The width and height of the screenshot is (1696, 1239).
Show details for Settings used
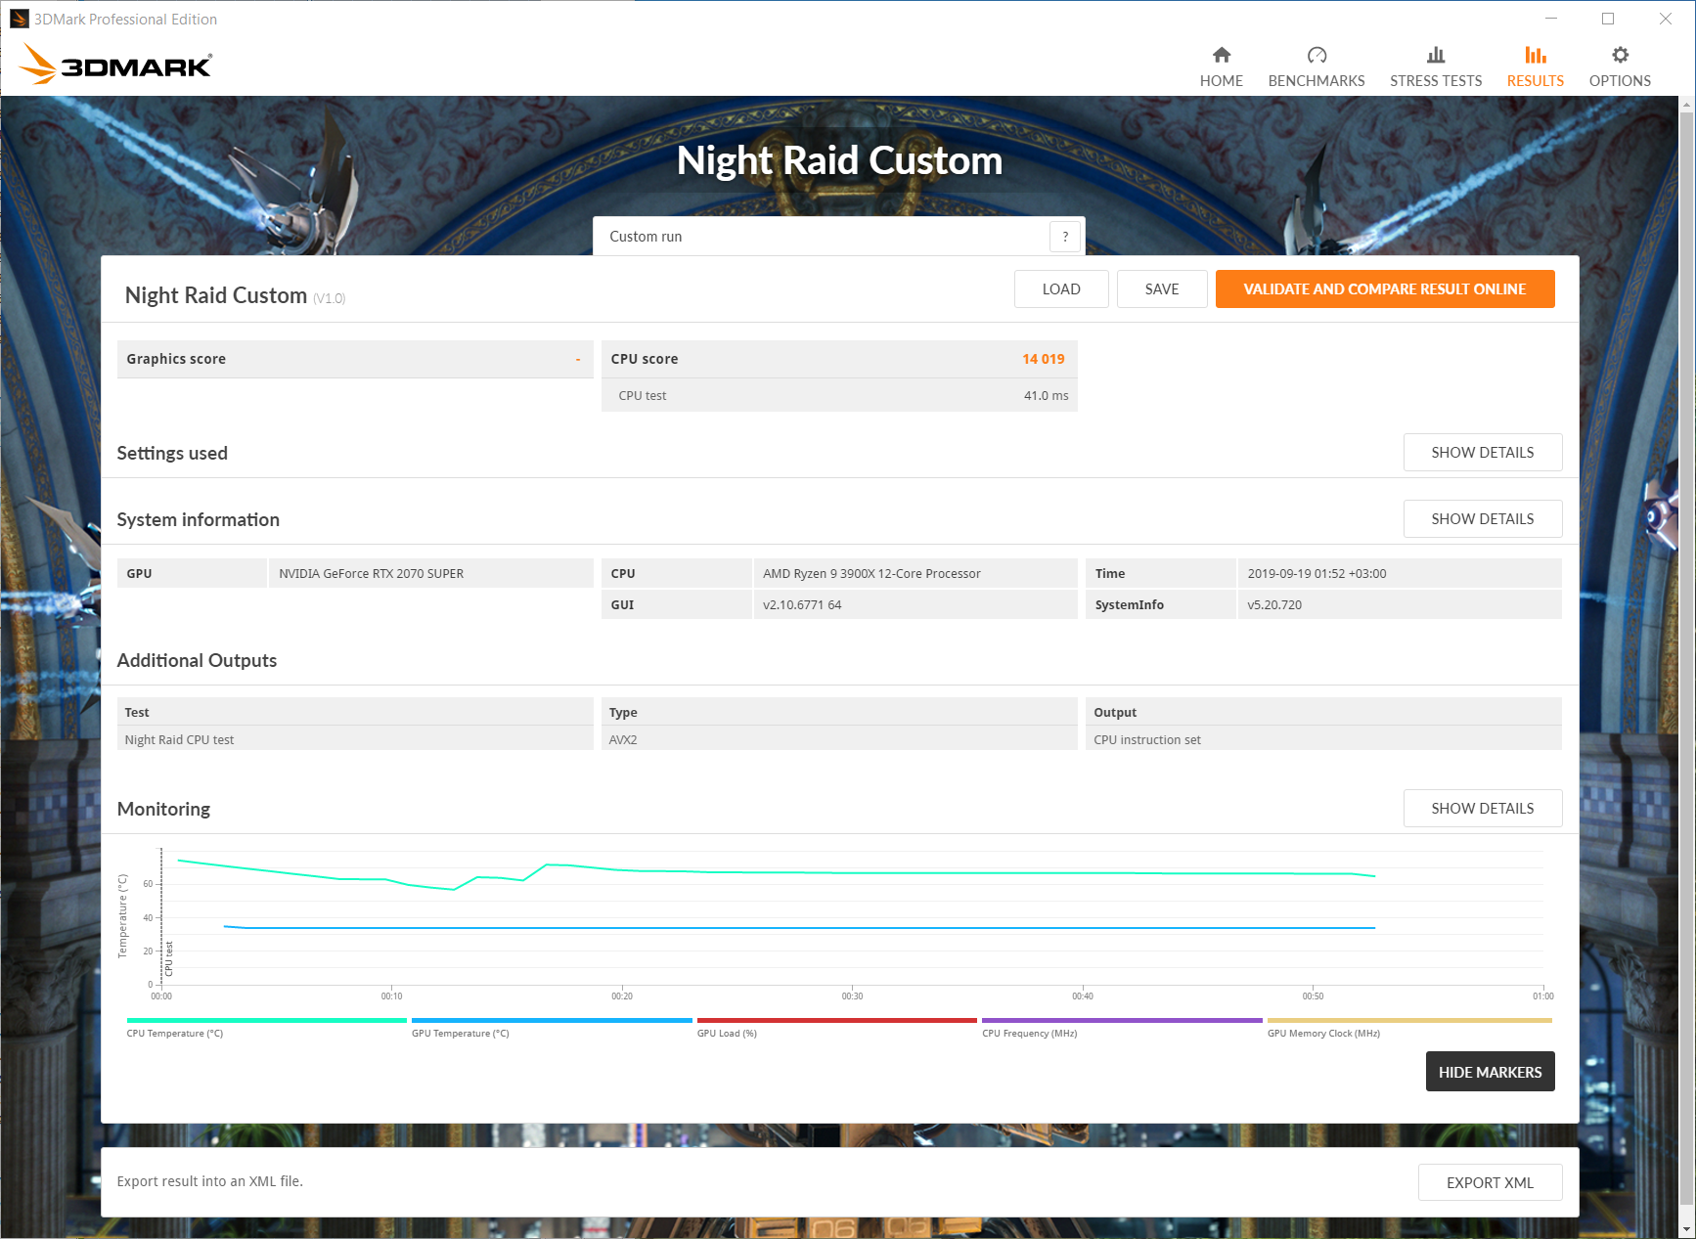(1483, 453)
